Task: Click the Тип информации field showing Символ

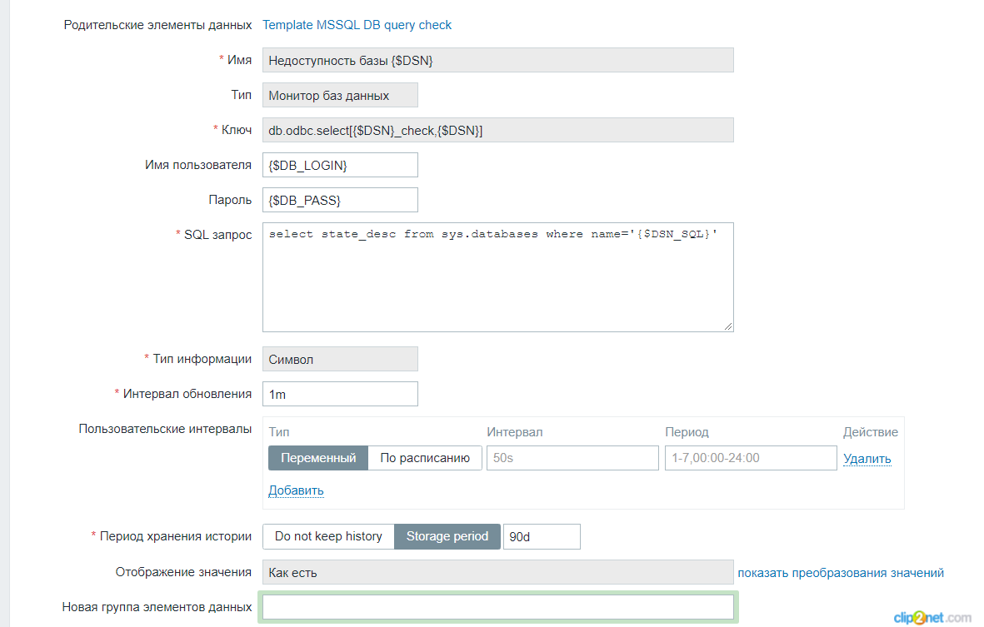Action: (340, 359)
